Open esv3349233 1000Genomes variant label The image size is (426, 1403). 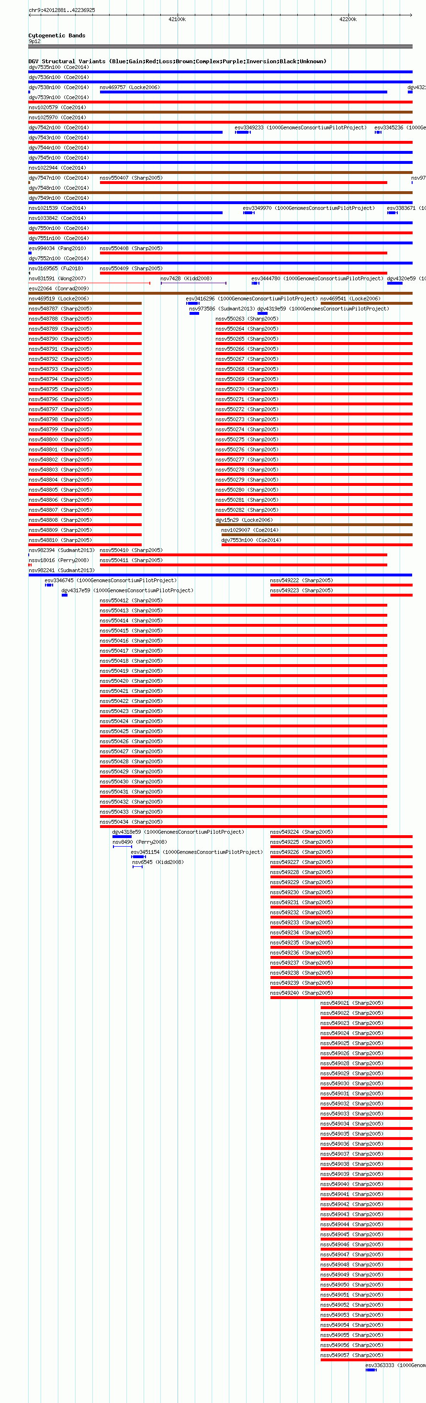tap(301, 128)
